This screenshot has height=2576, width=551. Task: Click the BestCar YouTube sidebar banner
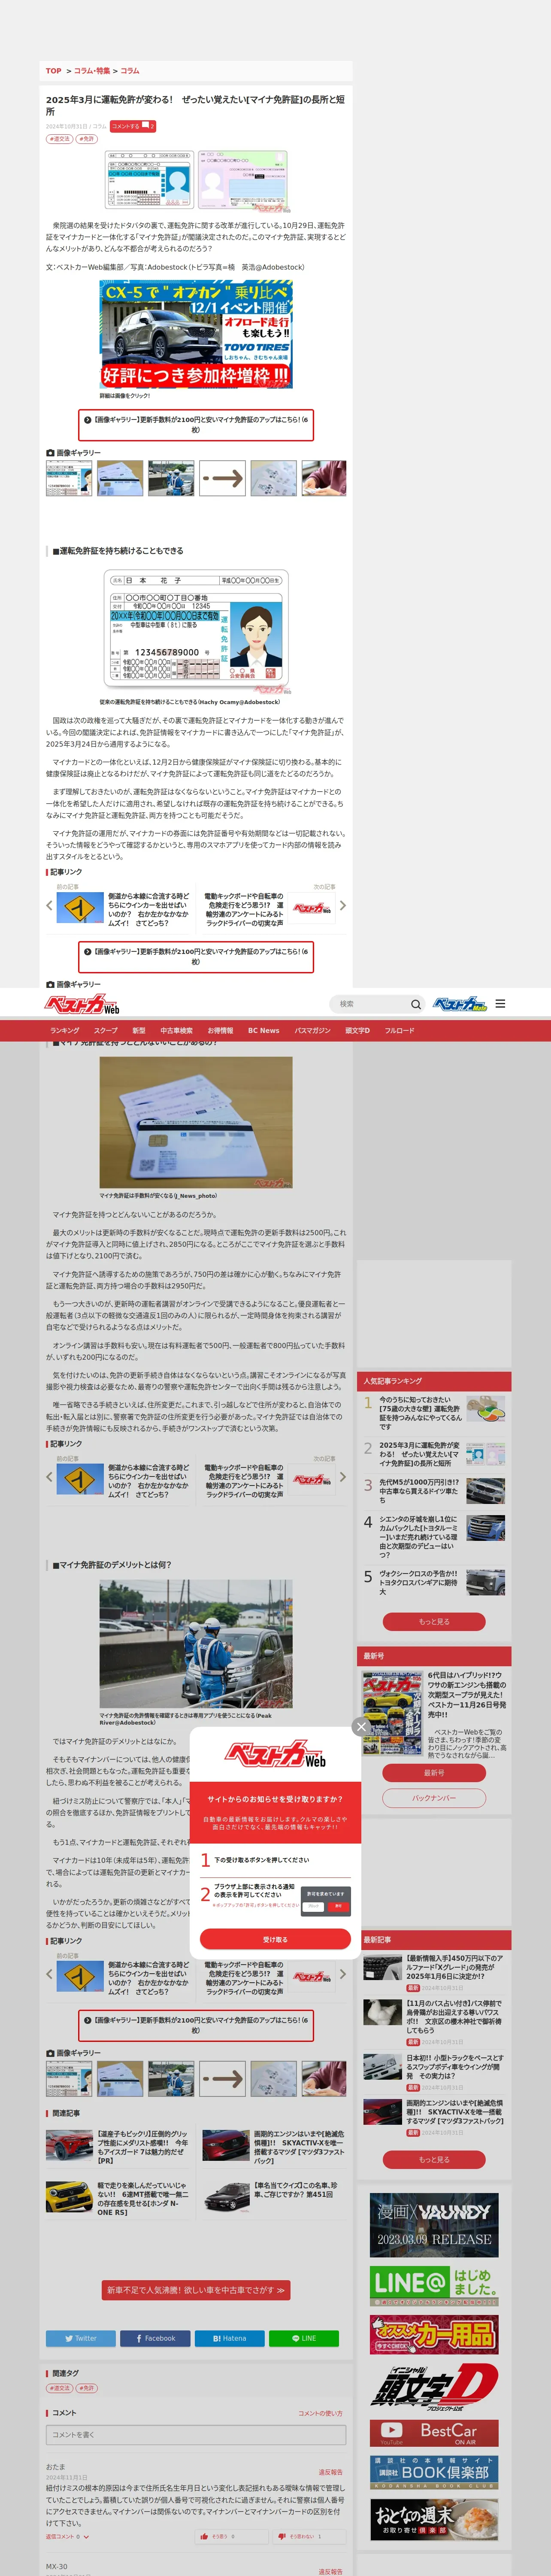434,2433
